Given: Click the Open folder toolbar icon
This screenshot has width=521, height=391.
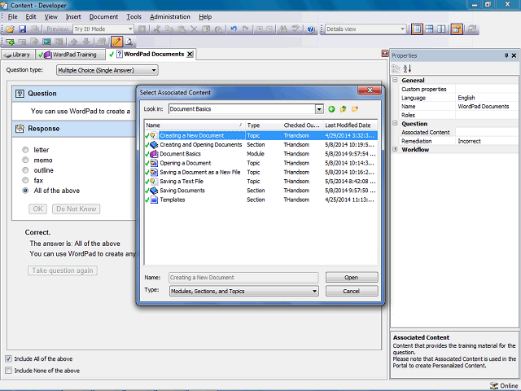Looking at the screenshot, I should 10,29.
